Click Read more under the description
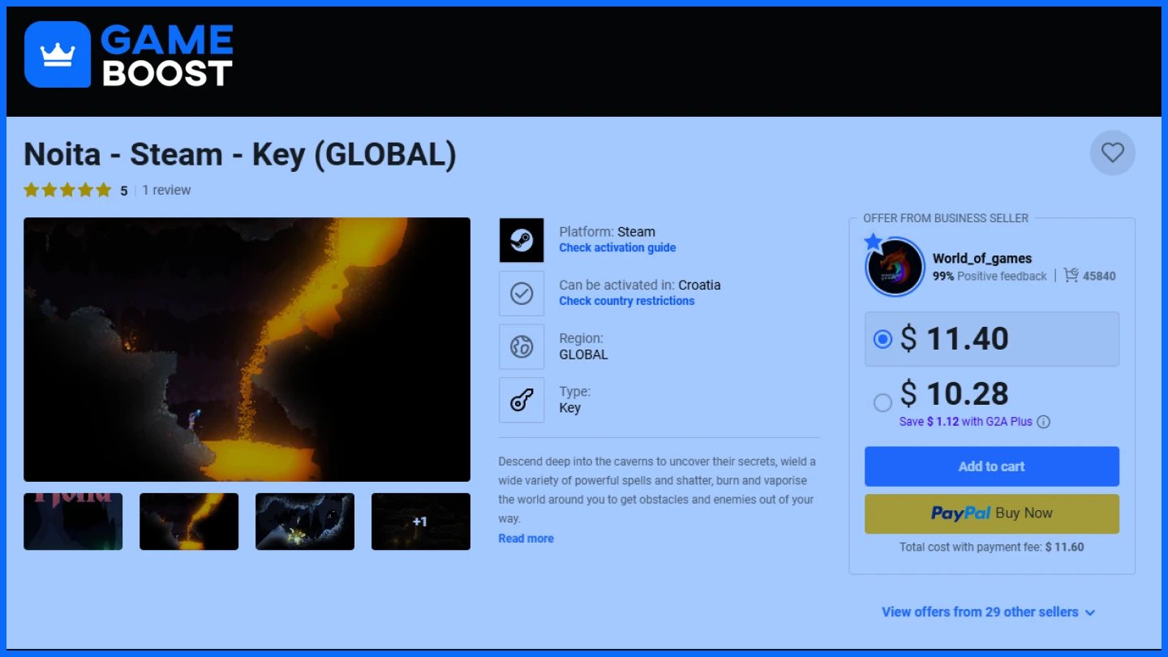Screen dimensions: 1168x657 [x=526, y=539]
